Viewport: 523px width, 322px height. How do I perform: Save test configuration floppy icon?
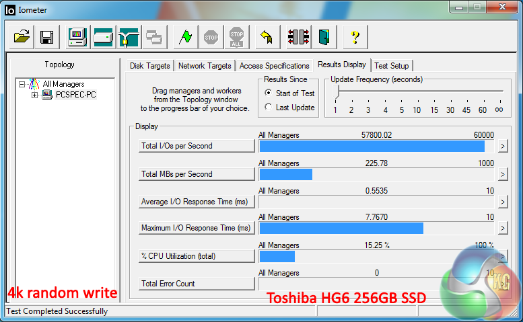(46, 36)
